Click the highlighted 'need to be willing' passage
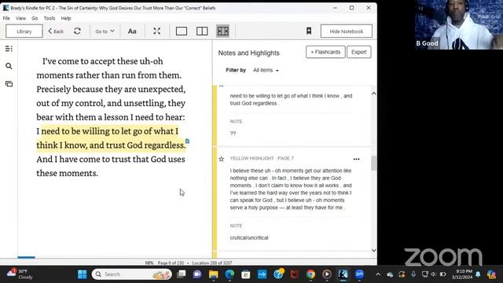503x283 pixels. [111, 138]
